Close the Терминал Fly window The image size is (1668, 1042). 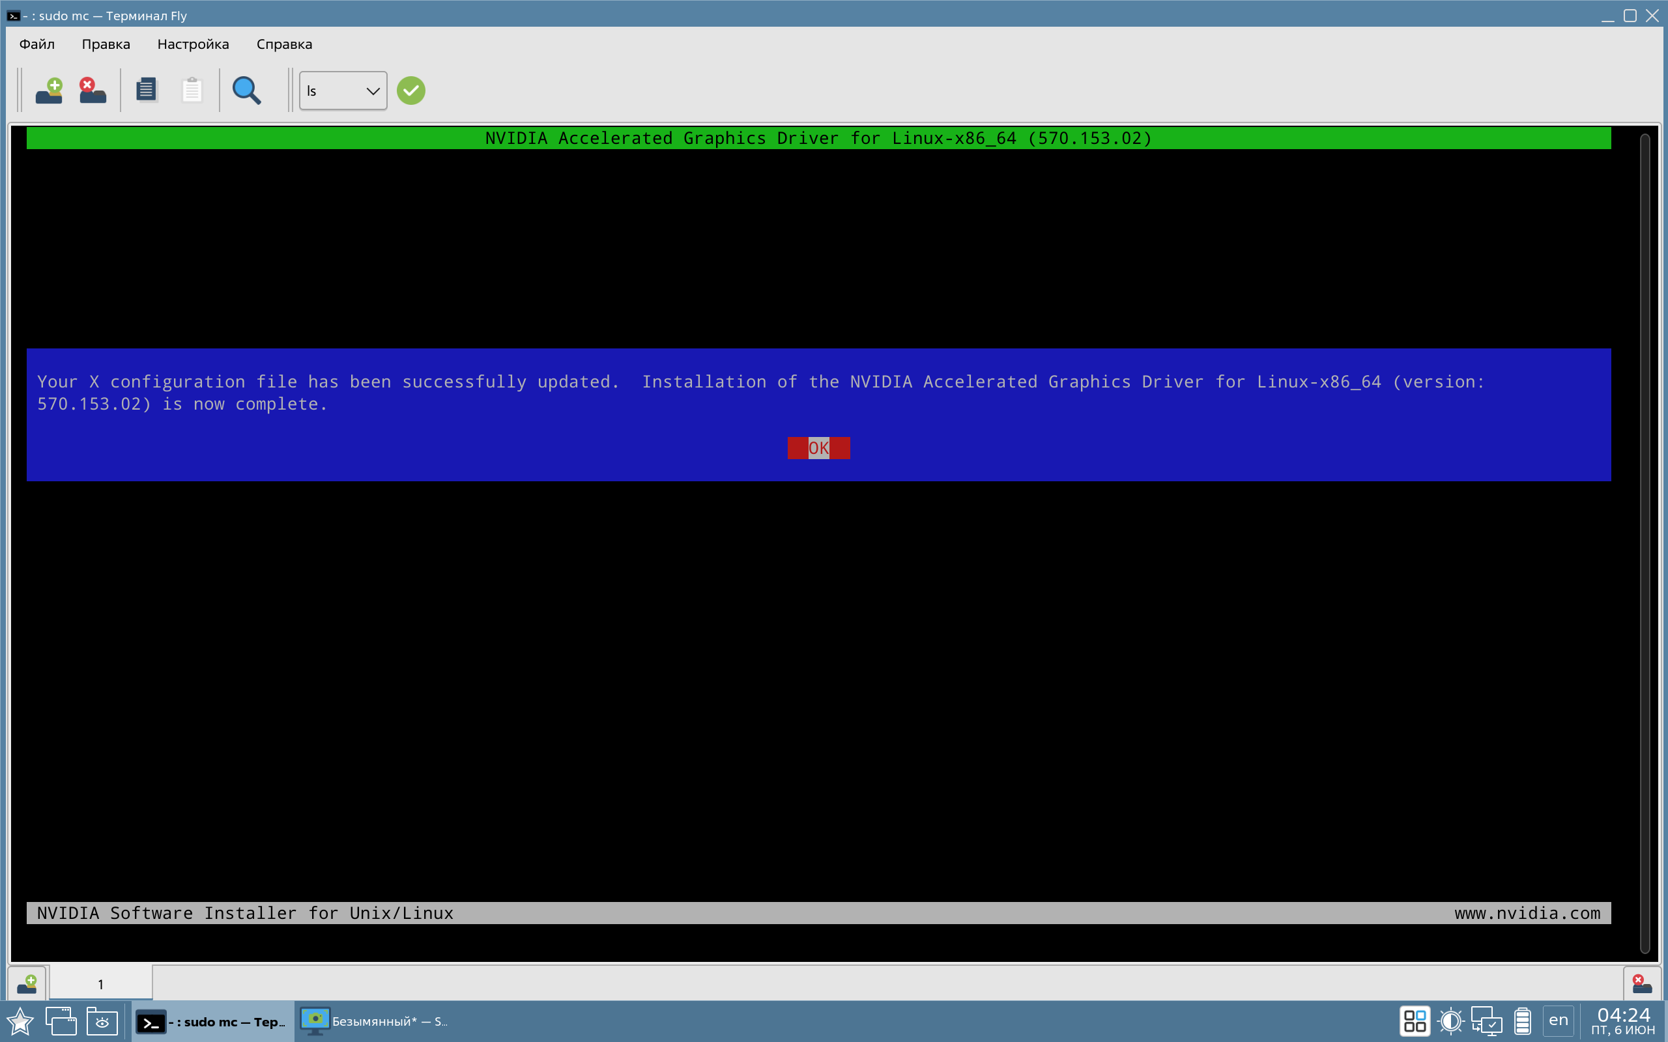click(1652, 16)
